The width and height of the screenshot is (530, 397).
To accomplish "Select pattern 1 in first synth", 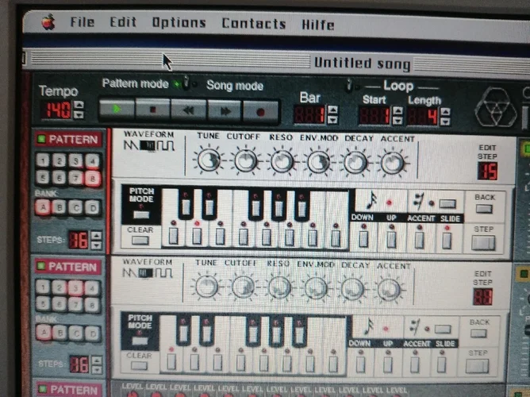I will tap(43, 160).
